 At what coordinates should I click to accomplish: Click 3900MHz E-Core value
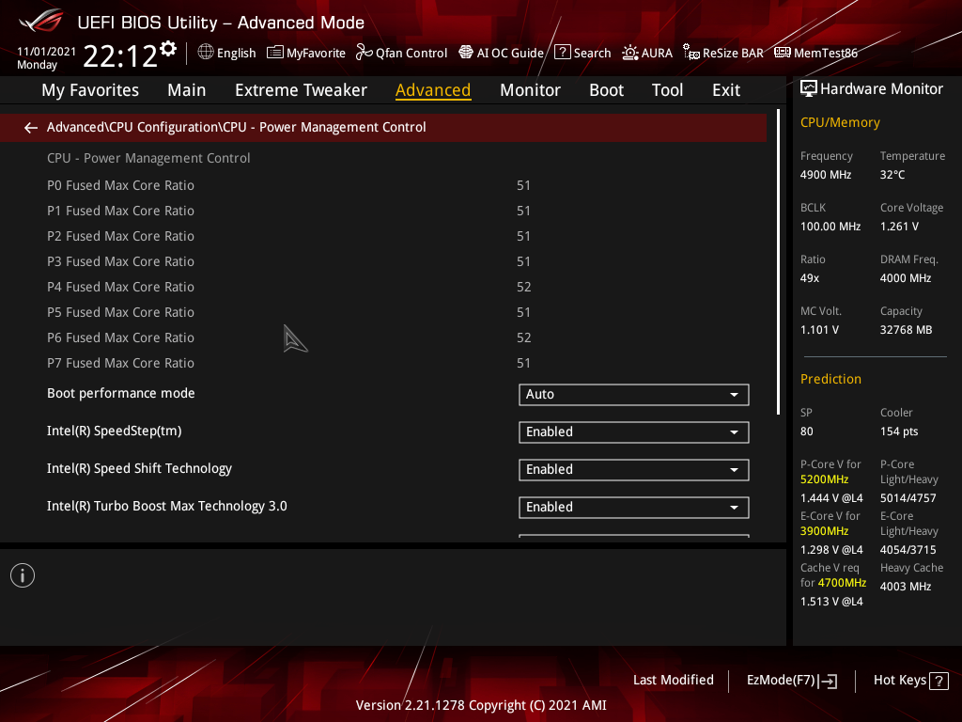[824, 531]
